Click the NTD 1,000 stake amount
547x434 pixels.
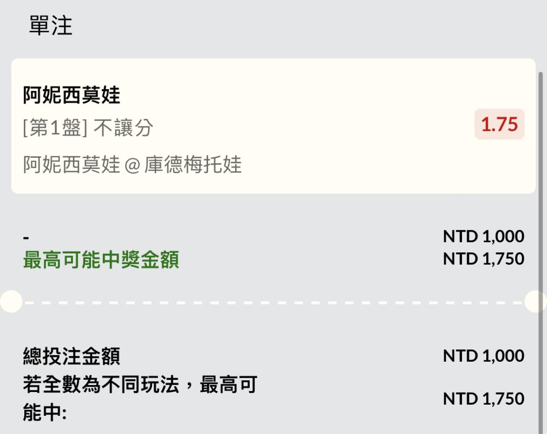point(484,237)
